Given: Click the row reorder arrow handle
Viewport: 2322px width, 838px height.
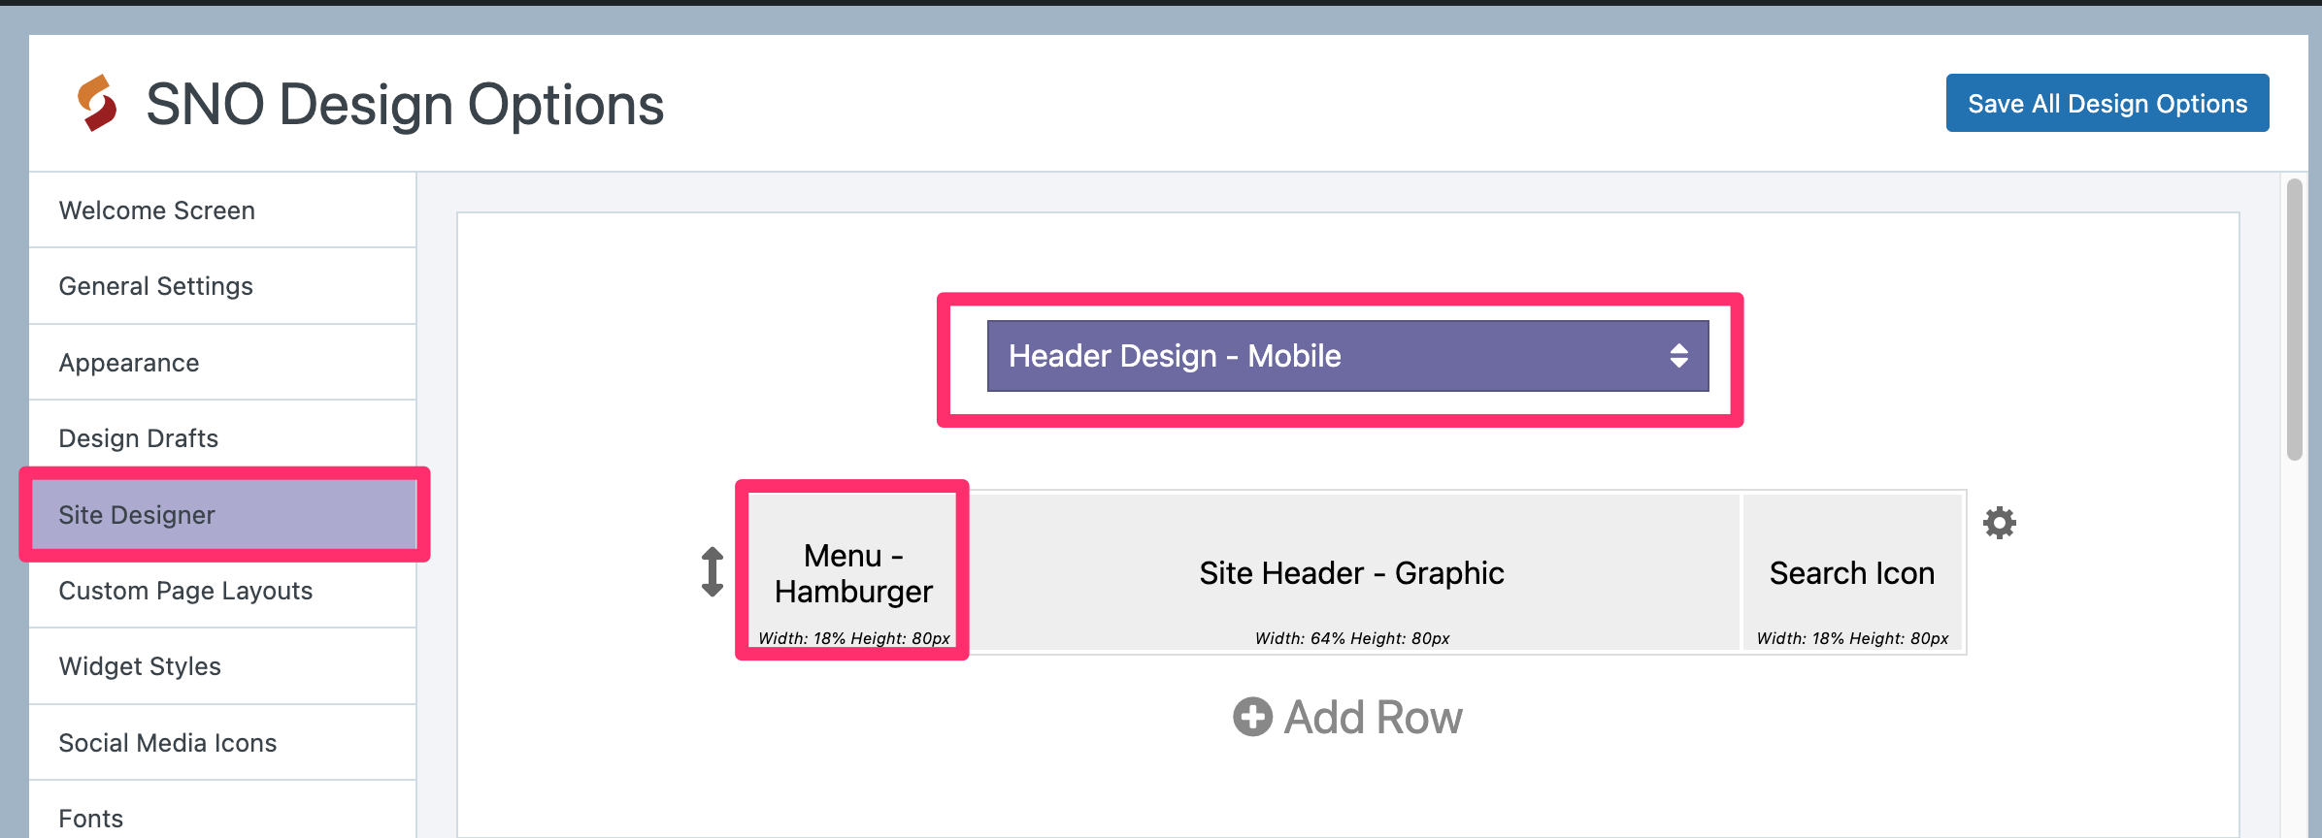Looking at the screenshot, I should click(x=713, y=572).
